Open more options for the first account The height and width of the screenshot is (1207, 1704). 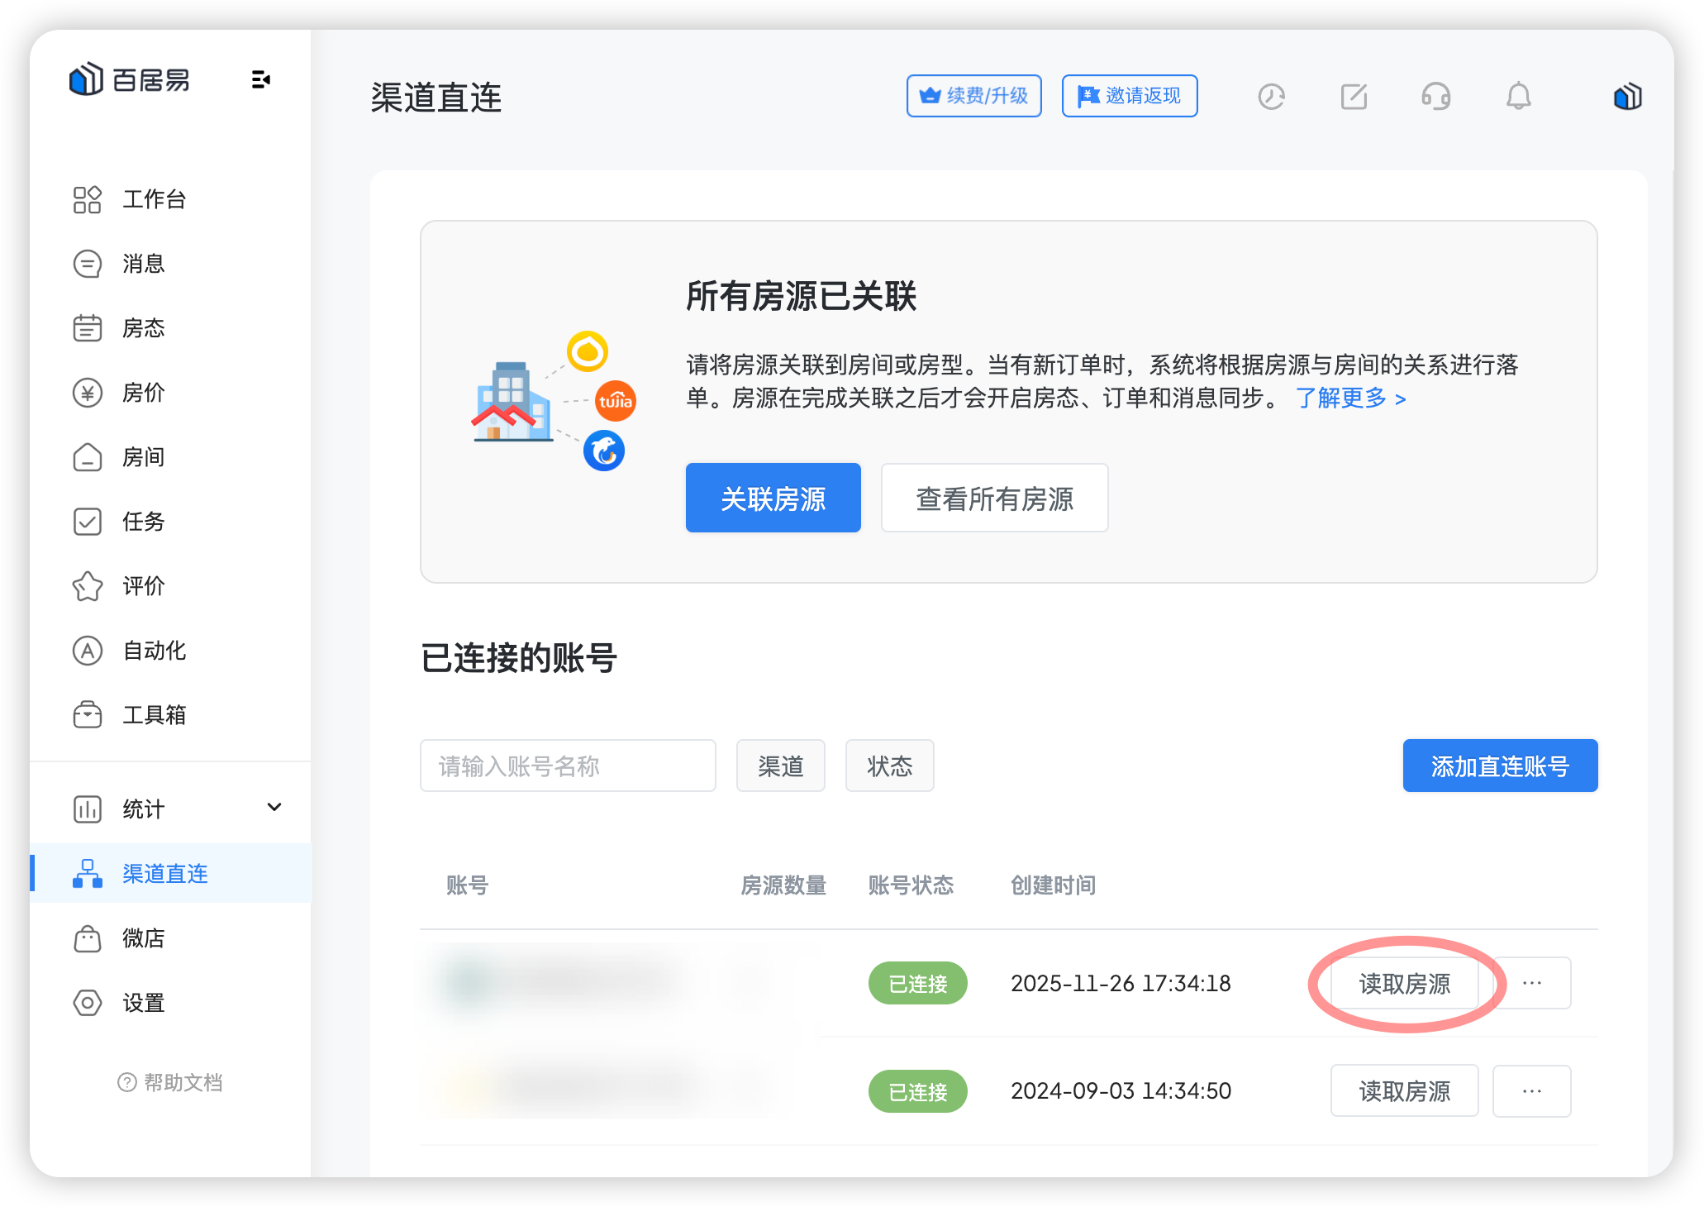click(1531, 983)
